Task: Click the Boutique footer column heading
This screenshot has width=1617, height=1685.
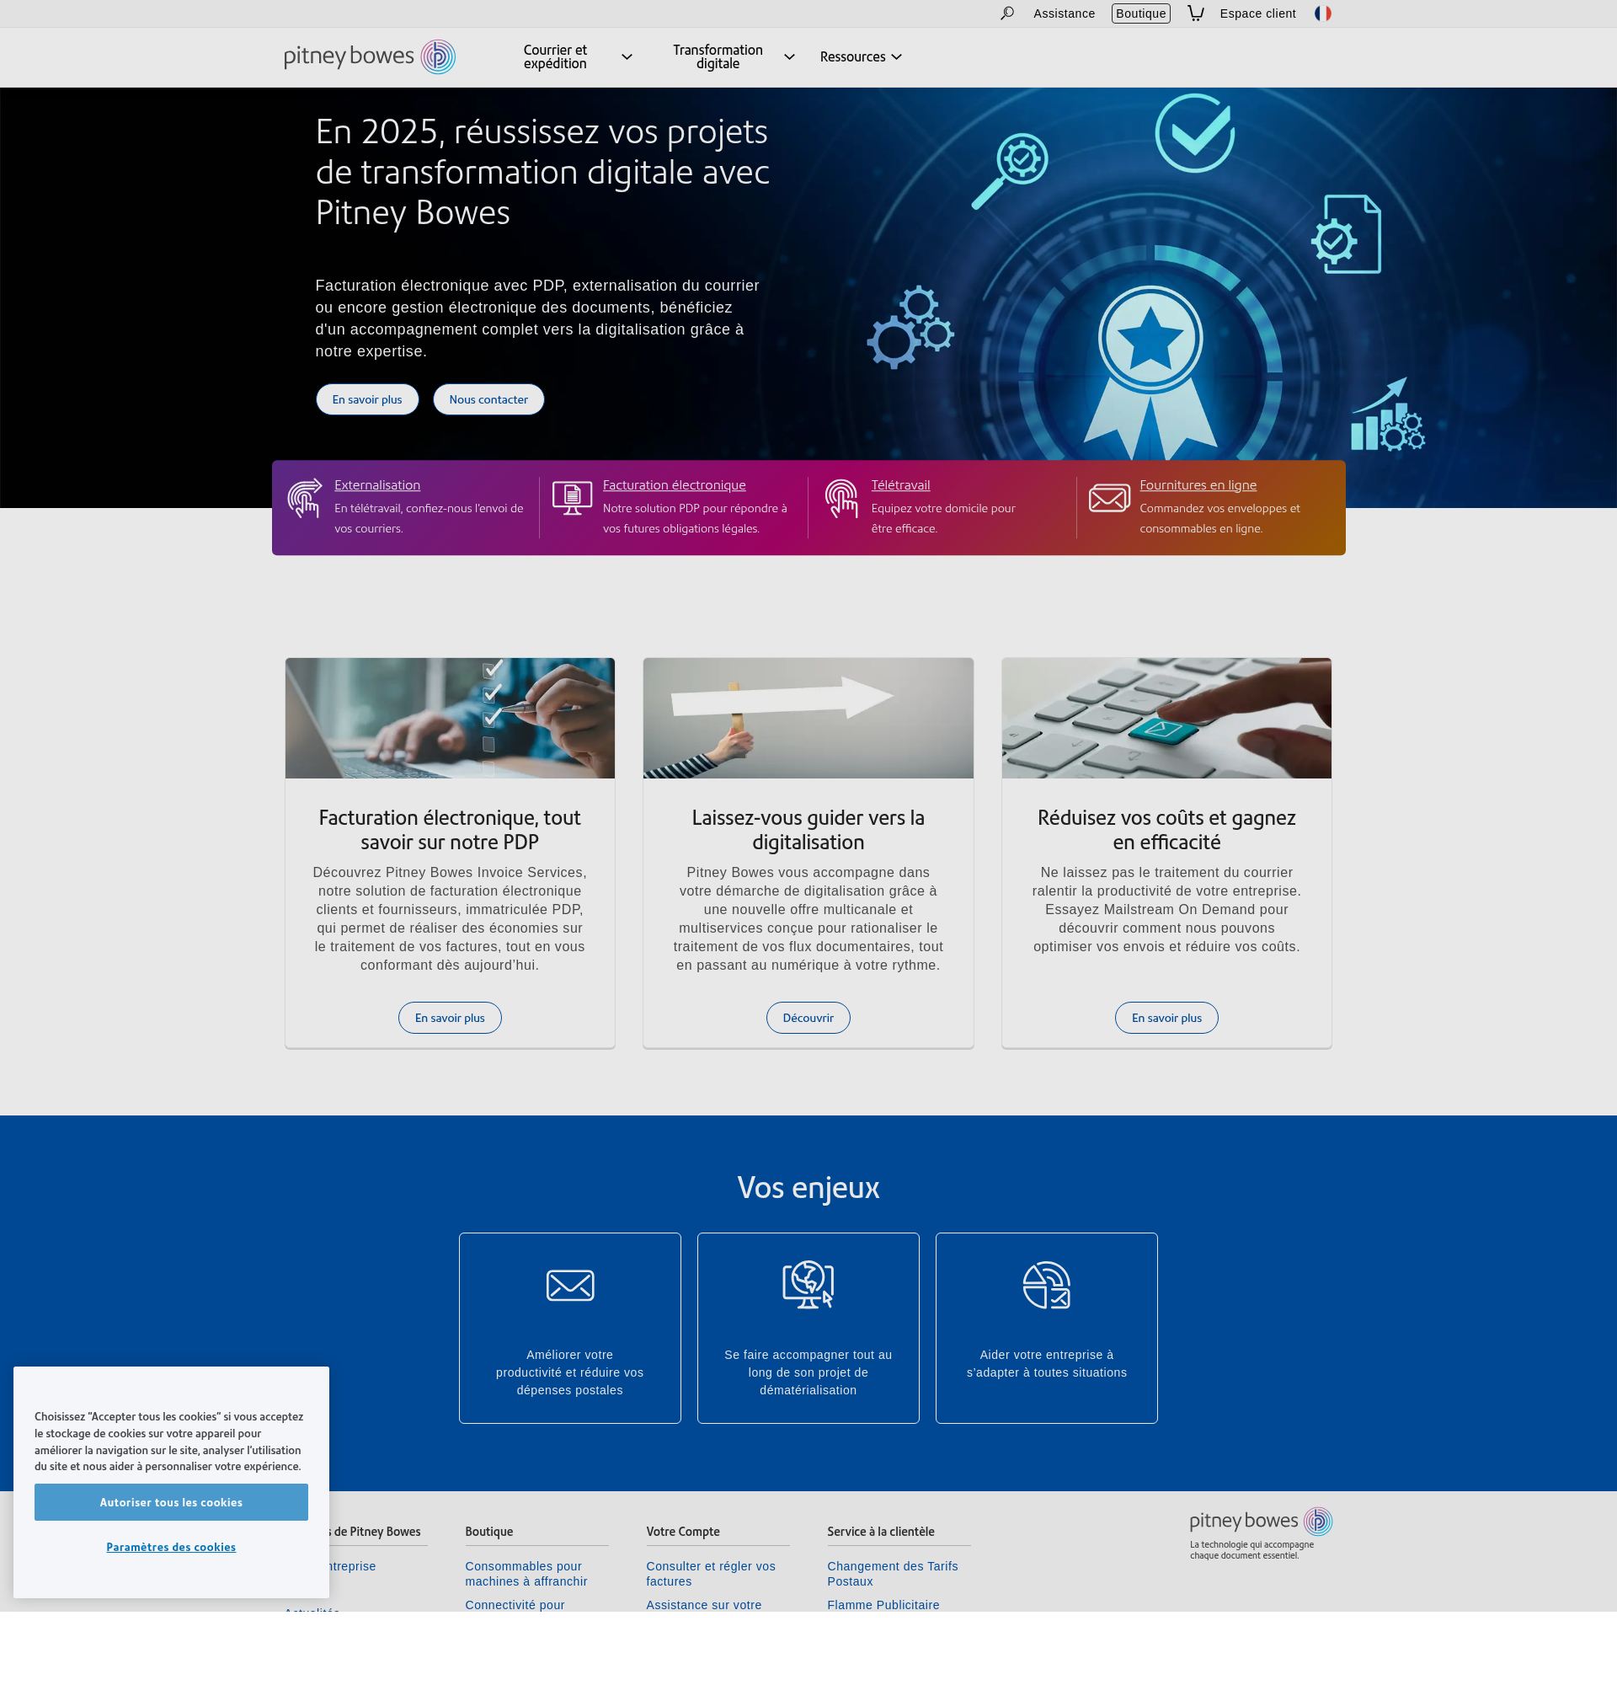Action: point(488,1531)
